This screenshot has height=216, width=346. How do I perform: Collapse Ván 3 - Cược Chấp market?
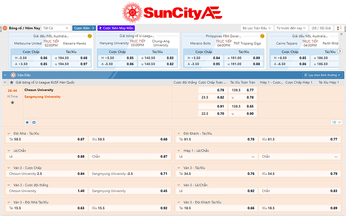pyautogui.click(x=9, y=168)
